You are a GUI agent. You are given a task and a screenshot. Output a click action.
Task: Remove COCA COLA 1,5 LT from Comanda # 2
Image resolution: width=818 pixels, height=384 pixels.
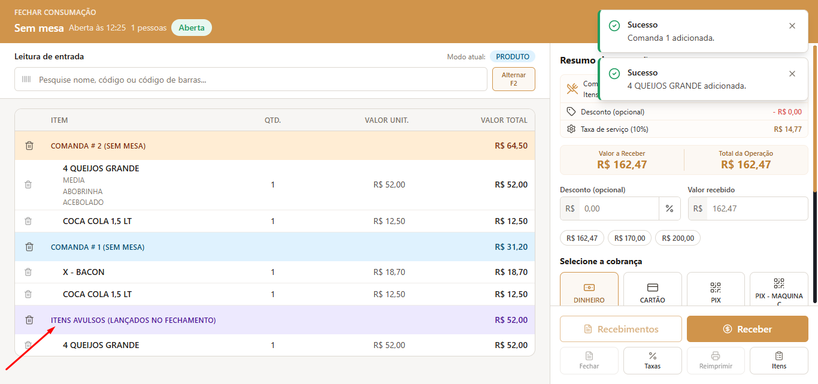(28, 221)
